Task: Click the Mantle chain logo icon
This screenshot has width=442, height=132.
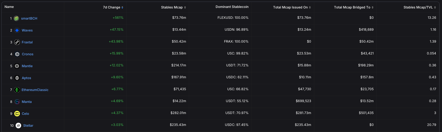Action: [17, 66]
